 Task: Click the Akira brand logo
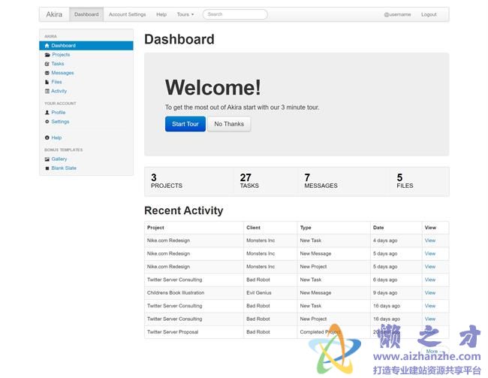pos(54,14)
